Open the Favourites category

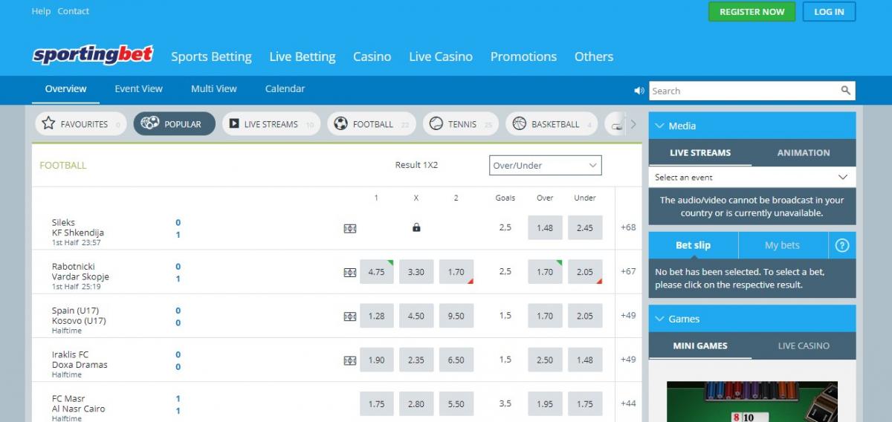click(81, 124)
